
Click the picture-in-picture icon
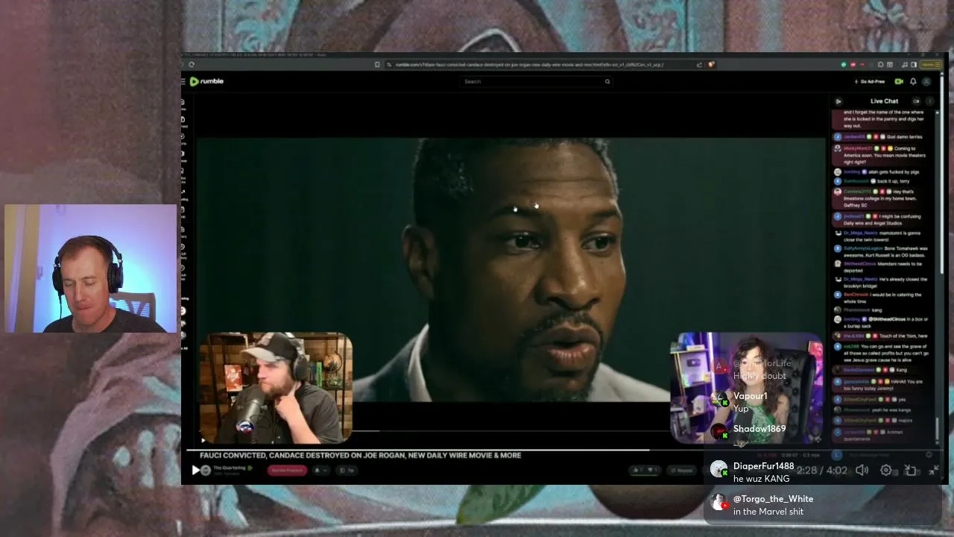click(x=910, y=470)
